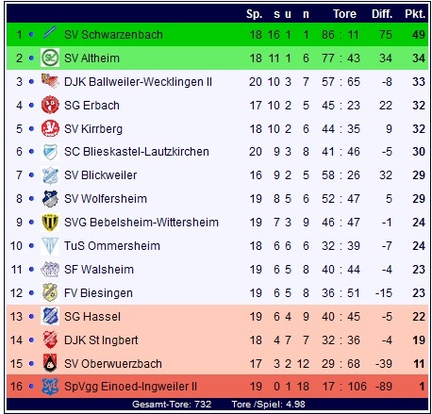The height and width of the screenshot is (414, 432).
Task: Select the SC Blieskastel-Lautzkirchen team name
Action: tap(137, 152)
